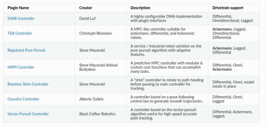Click the David Lu!! creator cell
Image resolution: width=266 pixels, height=127 pixels.
point(88,19)
